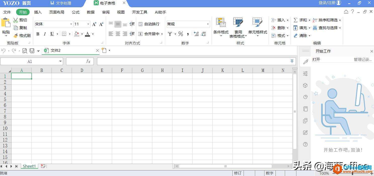
Task: Apply currency format (¥)
Action: tap(170, 34)
